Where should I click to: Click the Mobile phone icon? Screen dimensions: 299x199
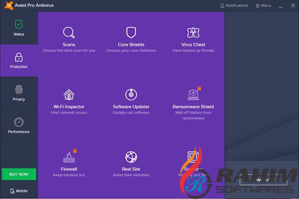click(12, 191)
